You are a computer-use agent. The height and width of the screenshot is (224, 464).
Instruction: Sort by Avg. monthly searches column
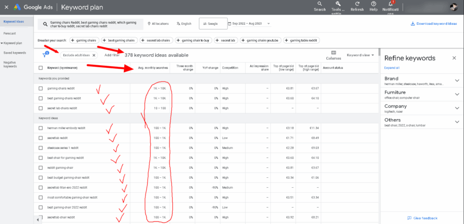pyautogui.click(x=153, y=68)
